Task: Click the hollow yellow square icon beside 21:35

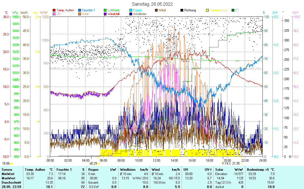Action: click(241, 164)
